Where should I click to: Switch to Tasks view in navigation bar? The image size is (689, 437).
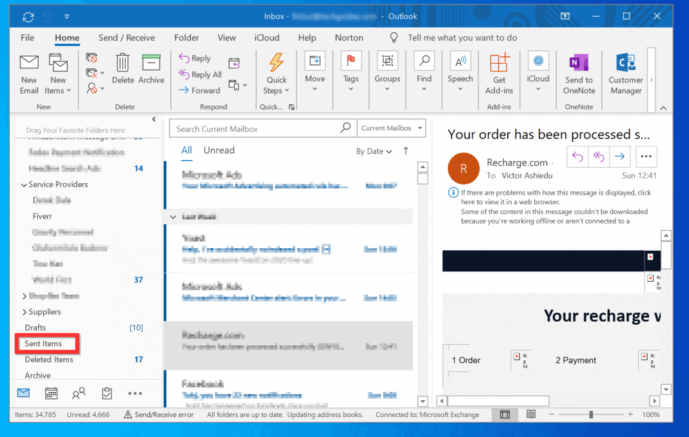(x=107, y=393)
